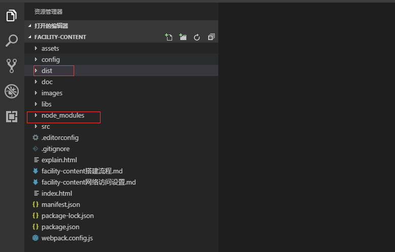Click the gear icon beside .editorconfig
The image size is (395, 252).
point(36,137)
